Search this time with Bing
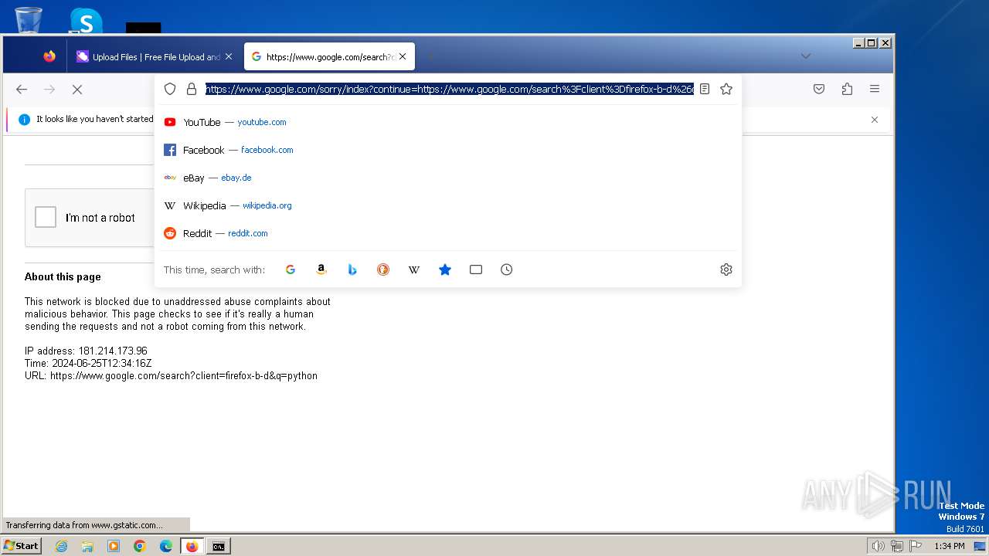989x556 pixels. (352, 270)
